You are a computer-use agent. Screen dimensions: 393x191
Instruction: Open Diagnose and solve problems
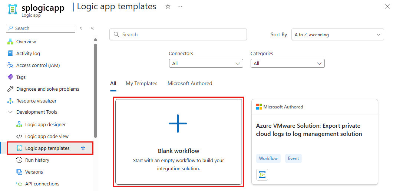tap(47, 89)
